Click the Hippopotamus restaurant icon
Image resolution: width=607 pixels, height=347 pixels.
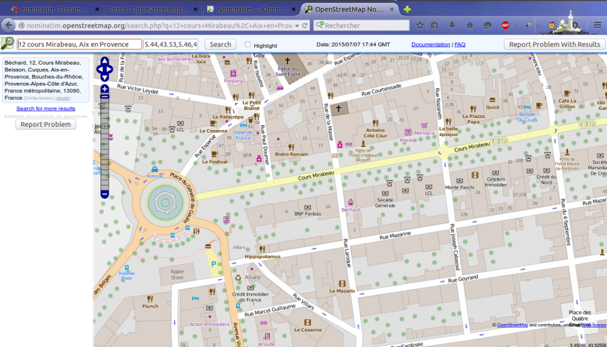[x=262, y=249]
